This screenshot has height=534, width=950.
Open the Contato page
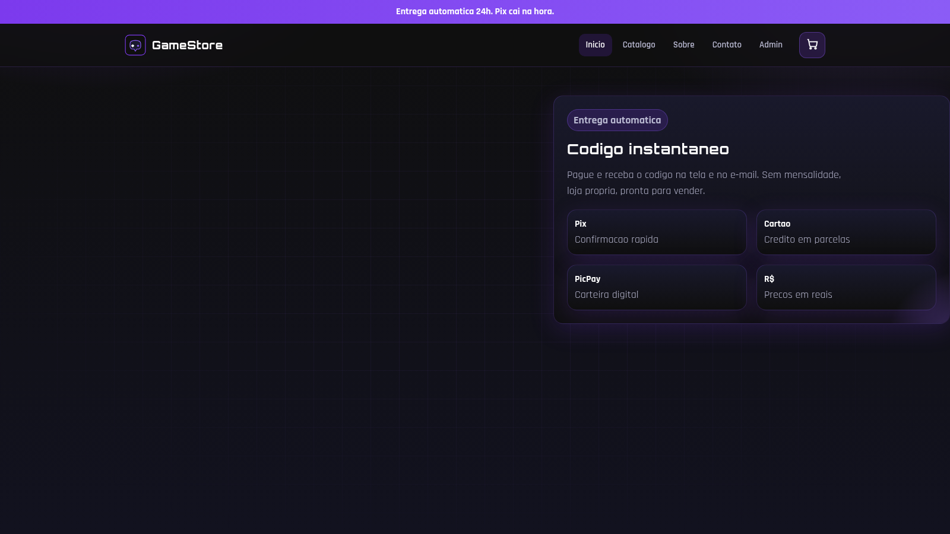[x=727, y=45]
